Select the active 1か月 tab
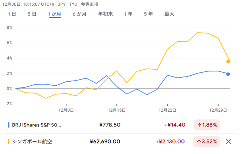The height and width of the screenshot is (154, 242). coord(55,14)
